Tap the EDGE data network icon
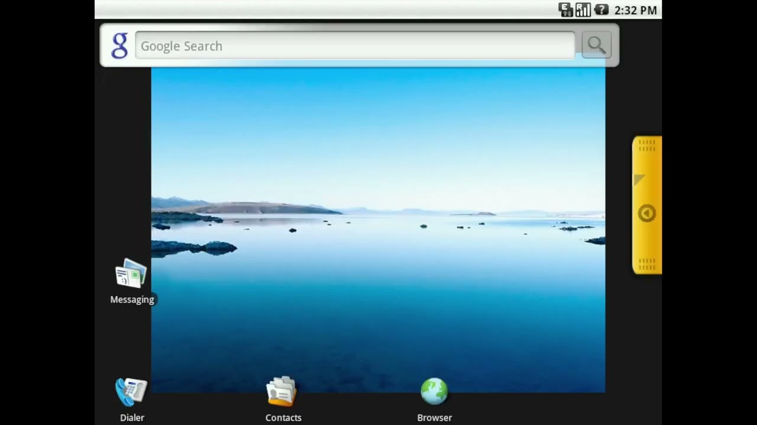757x425 pixels. point(566,9)
